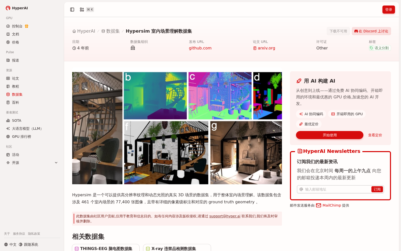401x251 pixels.
Task: Click the 隐私政策 footer link
Action: click(x=34, y=234)
